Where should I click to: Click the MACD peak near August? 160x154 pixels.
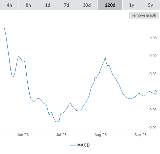(x=105, y=58)
